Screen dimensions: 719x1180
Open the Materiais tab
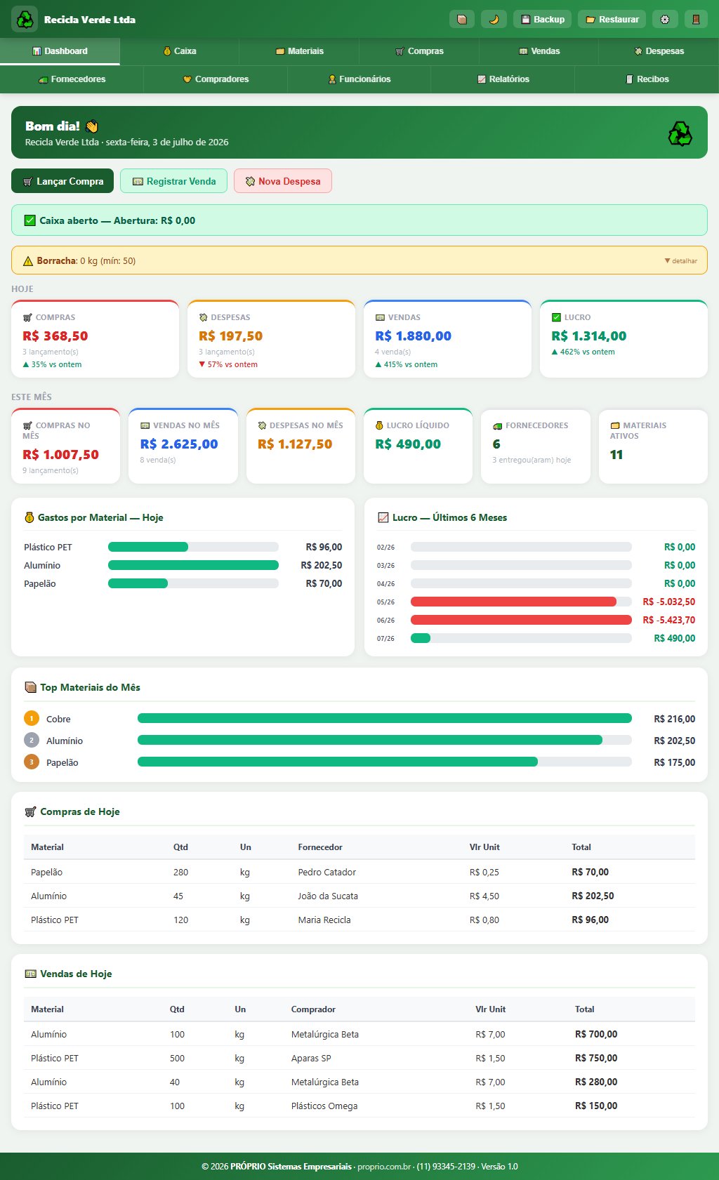(299, 51)
